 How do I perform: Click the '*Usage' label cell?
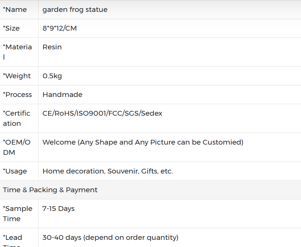pyautogui.click(x=15, y=171)
